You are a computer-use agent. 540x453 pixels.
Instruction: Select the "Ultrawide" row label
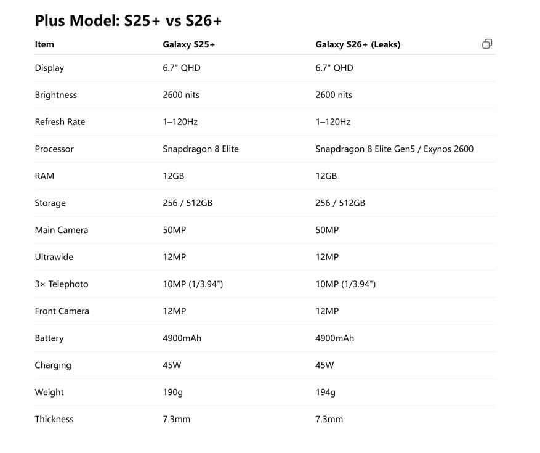click(x=54, y=257)
